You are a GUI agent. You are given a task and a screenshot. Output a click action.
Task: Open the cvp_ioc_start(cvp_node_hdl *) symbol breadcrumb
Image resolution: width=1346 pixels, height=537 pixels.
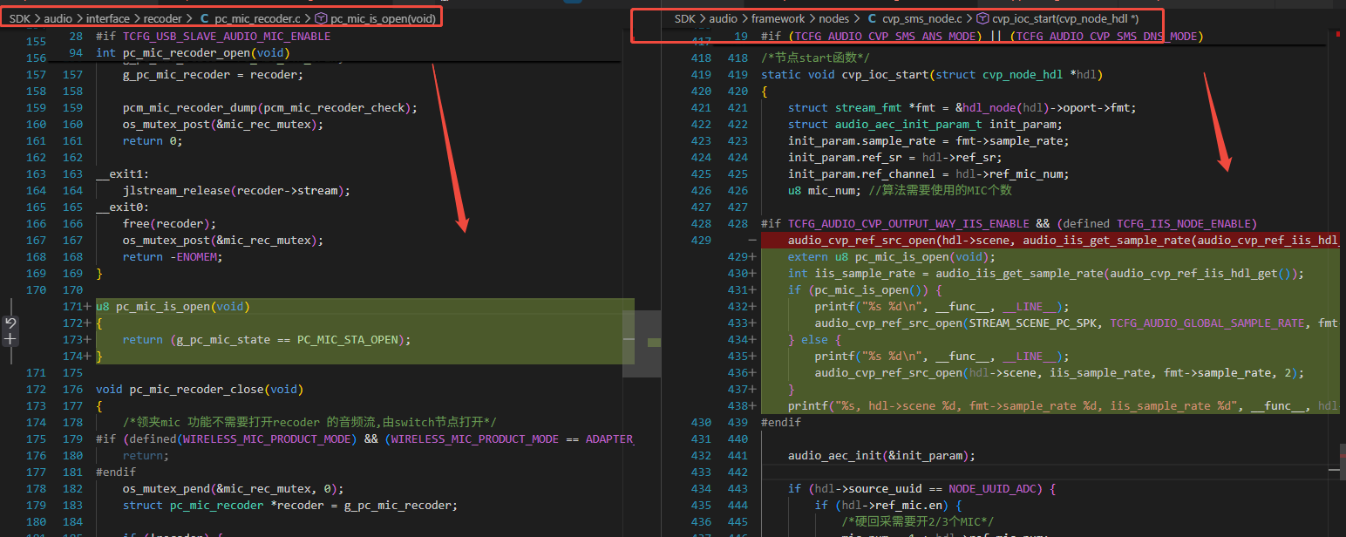tap(1058, 17)
